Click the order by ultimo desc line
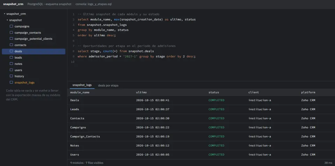Viewport: 335px width, 166px height. (x=97, y=35)
